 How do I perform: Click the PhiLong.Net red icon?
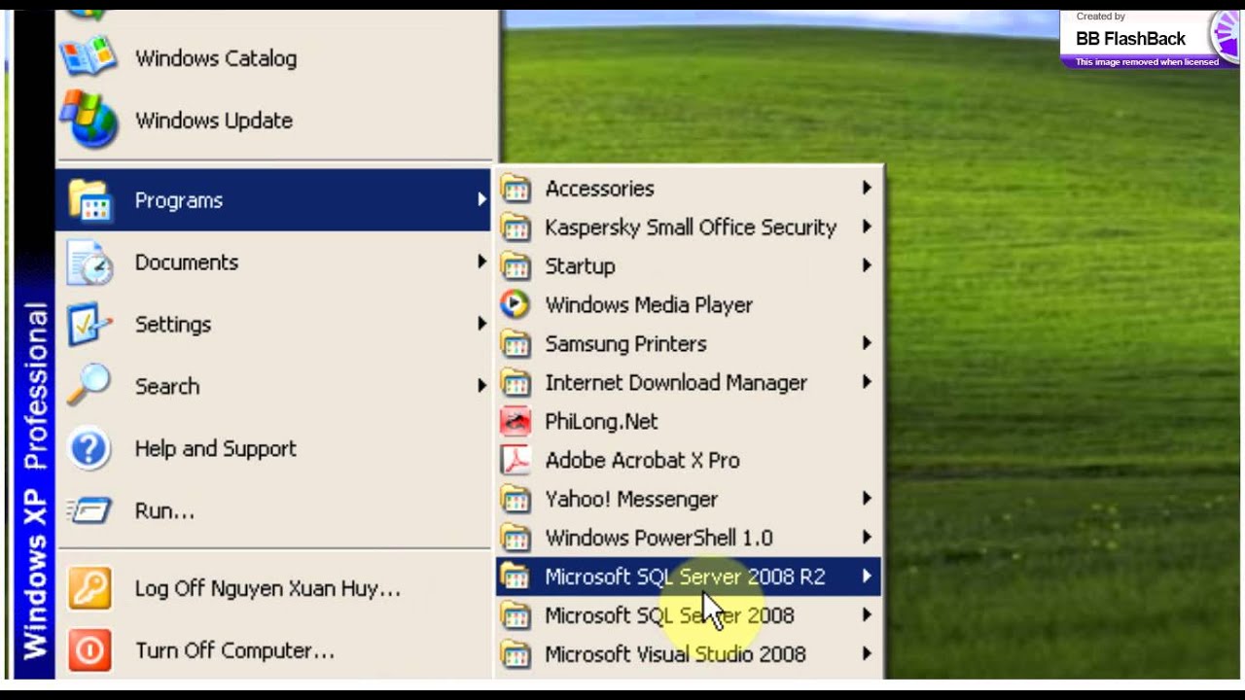(516, 421)
